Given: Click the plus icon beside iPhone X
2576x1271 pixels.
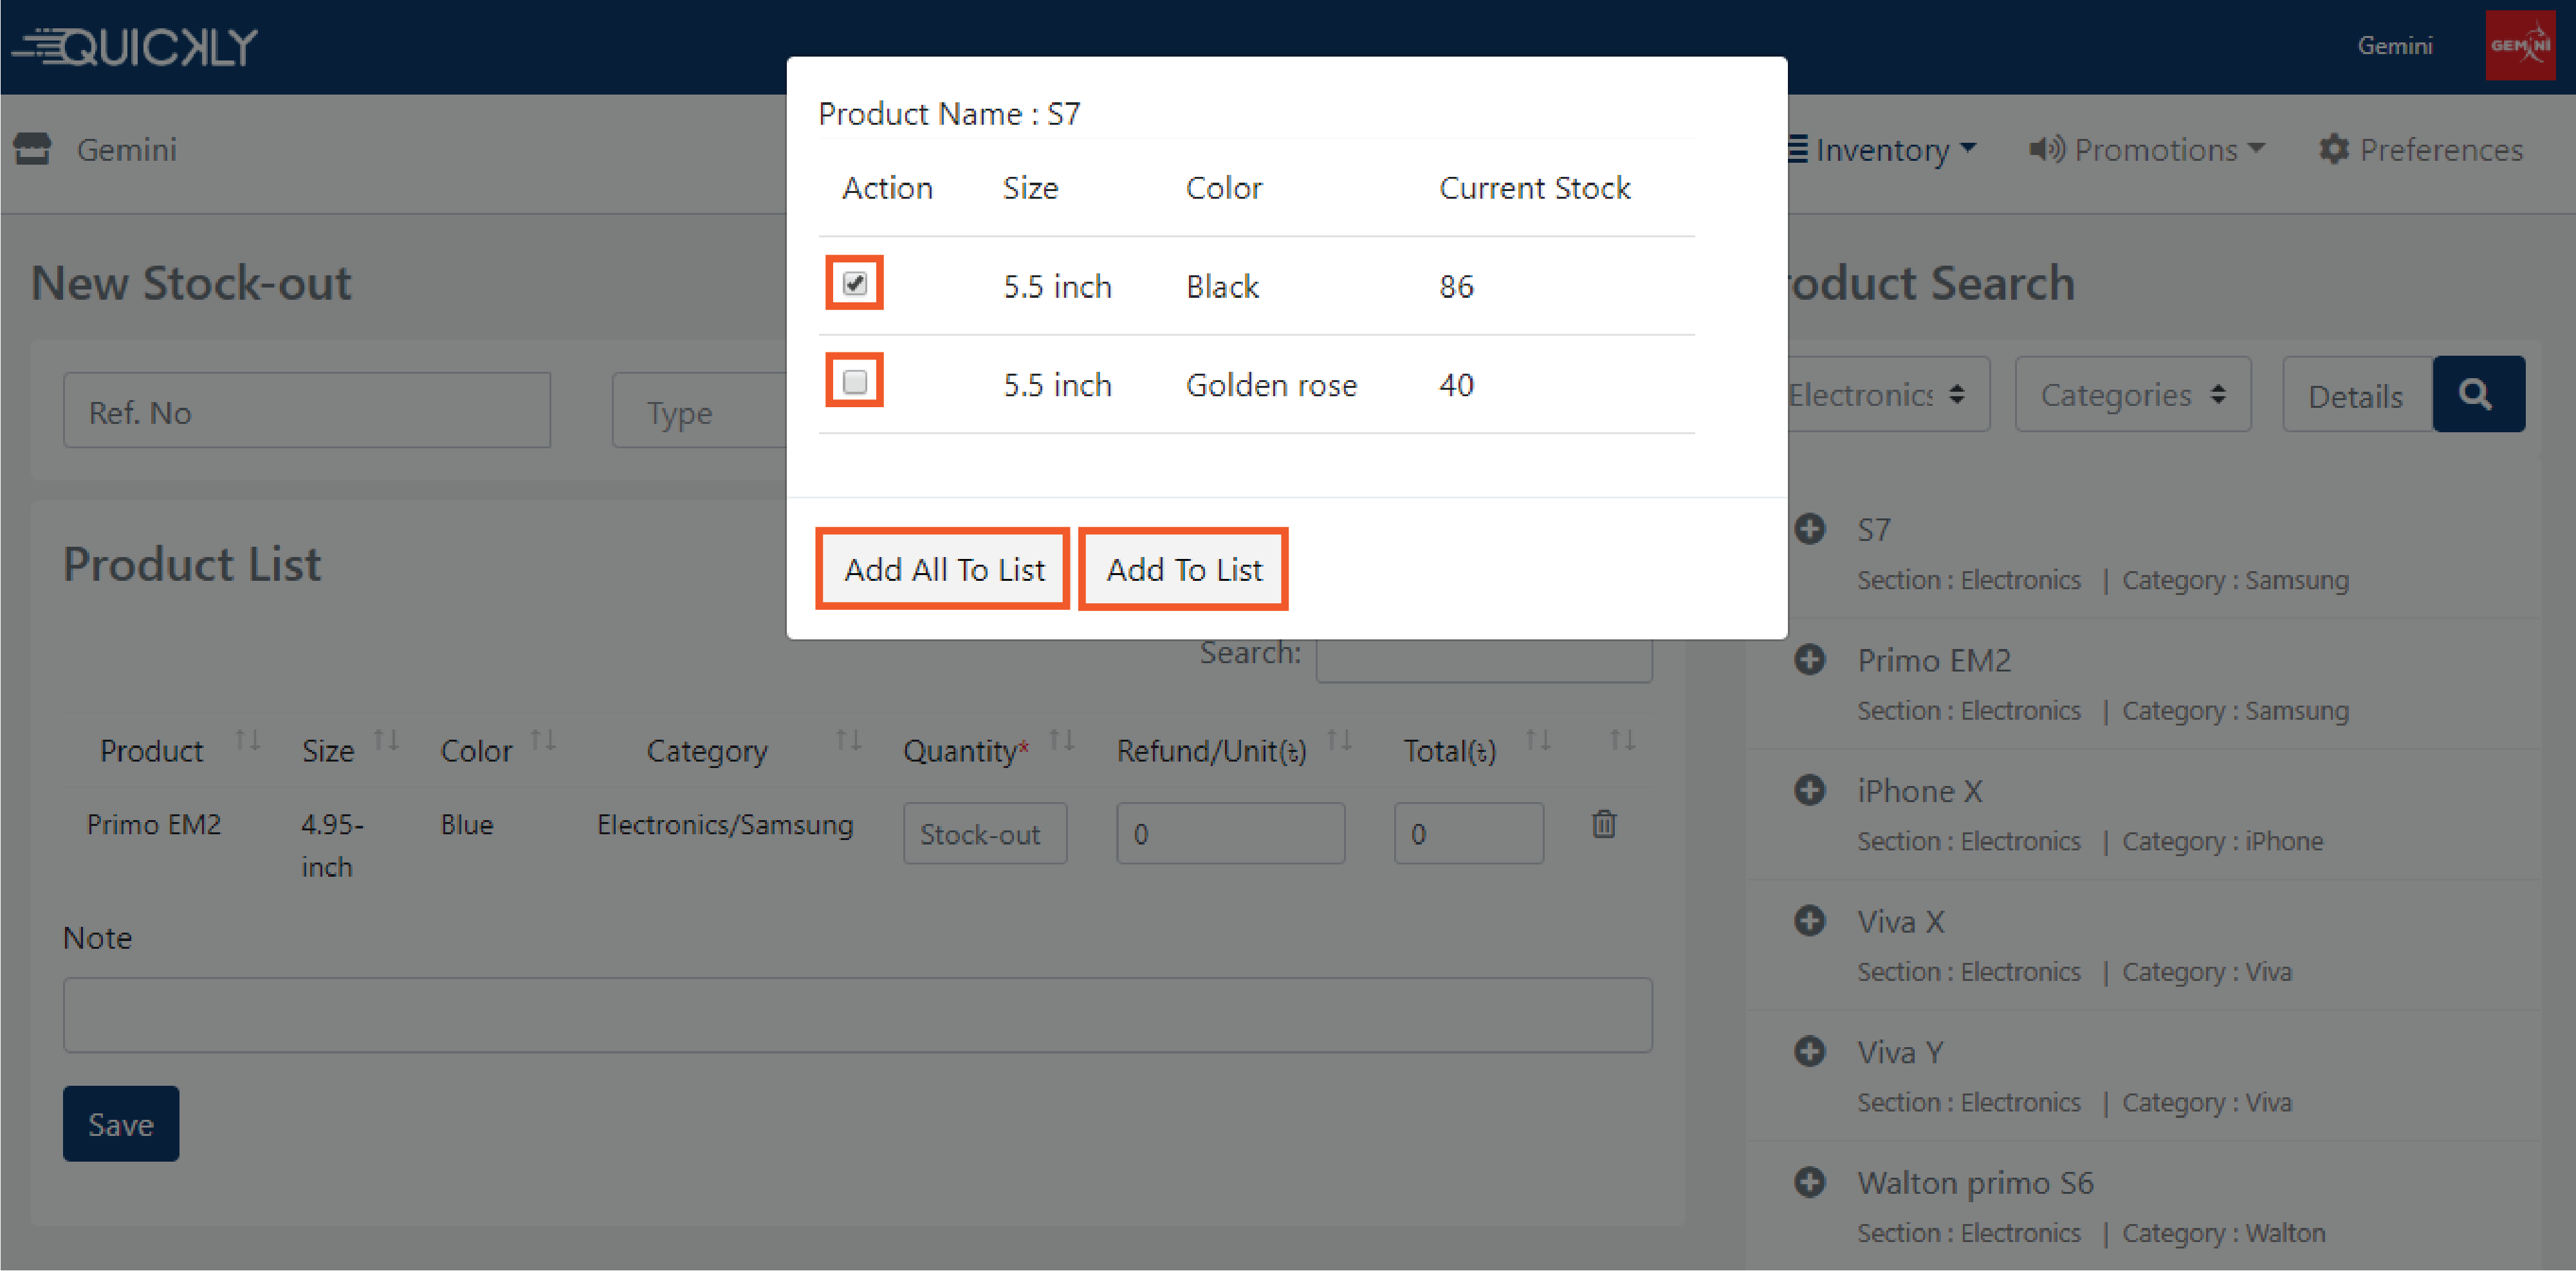Looking at the screenshot, I should (1809, 790).
